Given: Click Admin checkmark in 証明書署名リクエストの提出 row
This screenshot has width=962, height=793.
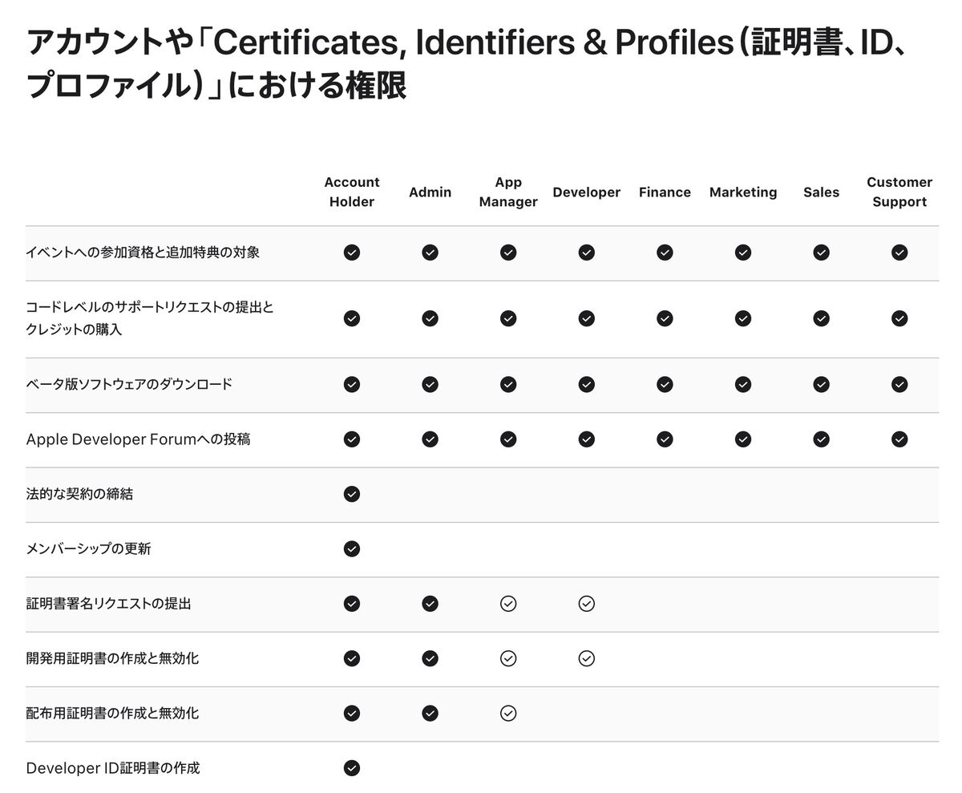Looking at the screenshot, I should coord(430,604).
